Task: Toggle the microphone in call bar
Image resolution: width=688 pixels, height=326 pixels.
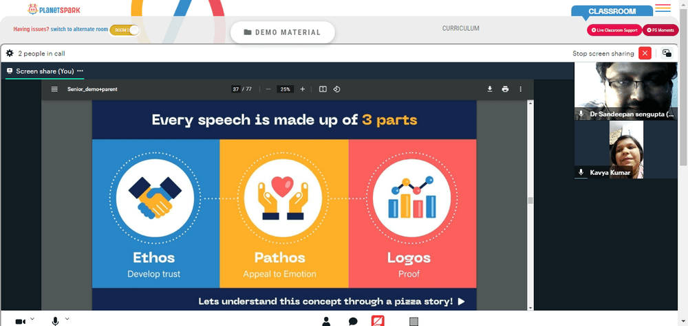Action: tap(55, 322)
